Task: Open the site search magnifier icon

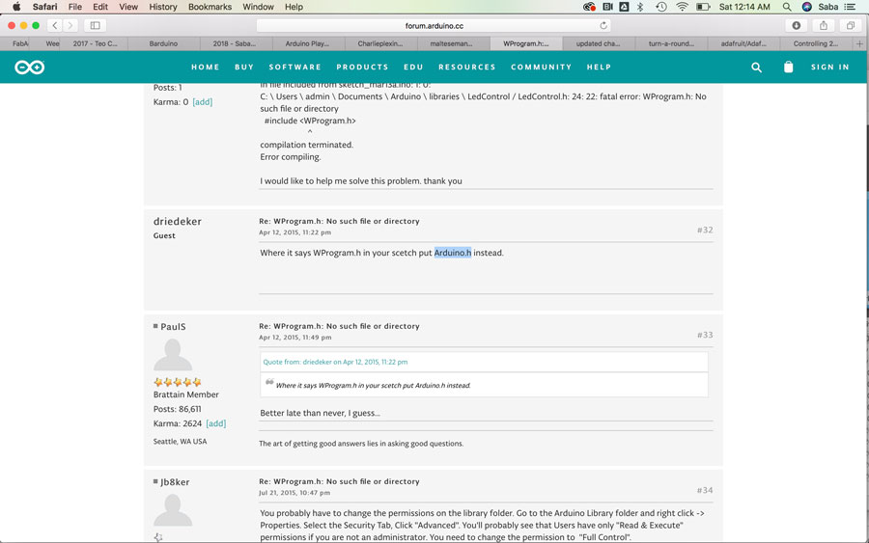Action: click(756, 68)
